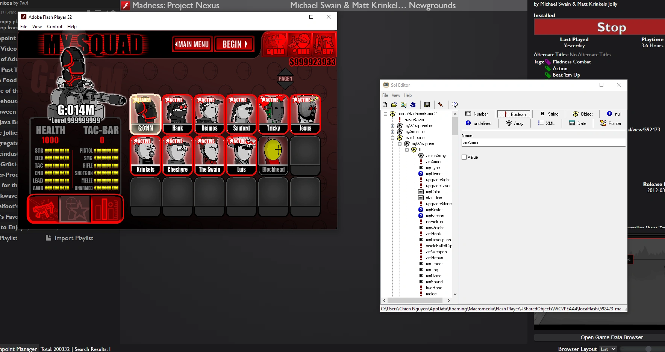The height and width of the screenshot is (352, 665).
Task: Select the Sanford character card
Action: [x=241, y=114]
